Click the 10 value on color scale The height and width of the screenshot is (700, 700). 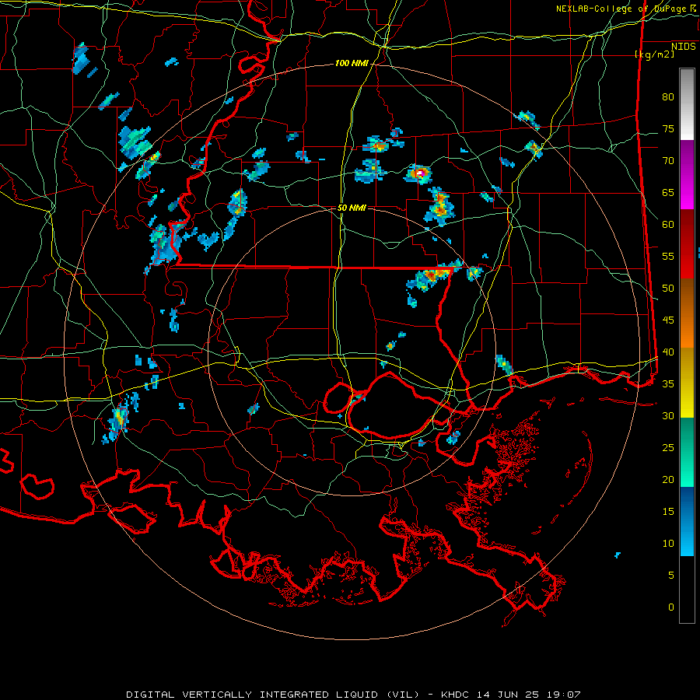(x=668, y=544)
